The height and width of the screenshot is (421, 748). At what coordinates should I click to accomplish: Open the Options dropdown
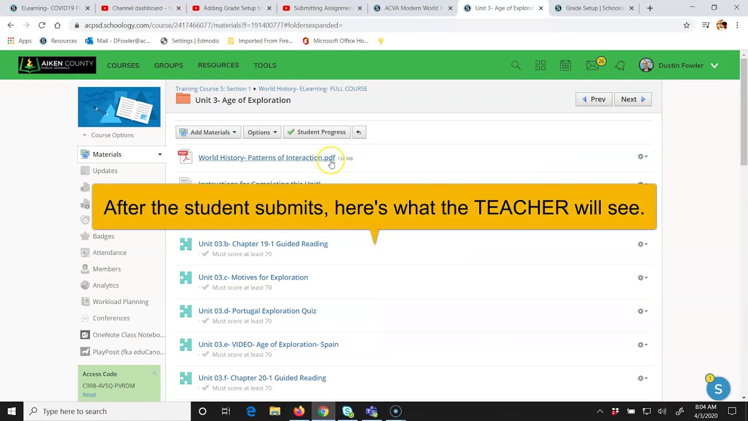[262, 132]
